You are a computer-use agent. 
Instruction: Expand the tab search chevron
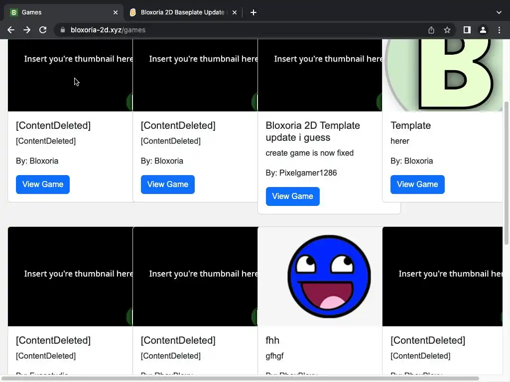pos(499,12)
